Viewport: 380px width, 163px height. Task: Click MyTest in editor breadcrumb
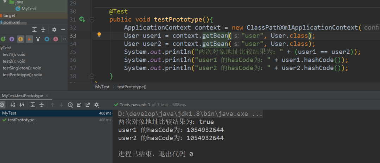click(102, 86)
